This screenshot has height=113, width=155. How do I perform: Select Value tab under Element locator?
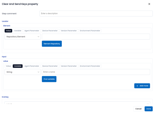pyautogui.click(x=9, y=31)
